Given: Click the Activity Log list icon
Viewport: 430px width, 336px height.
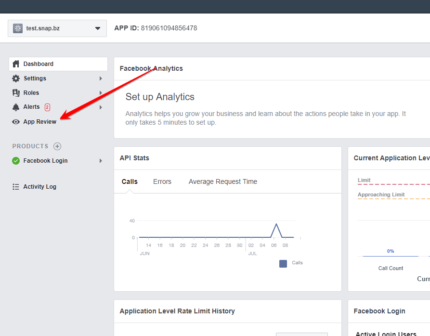Looking at the screenshot, I should (16, 187).
